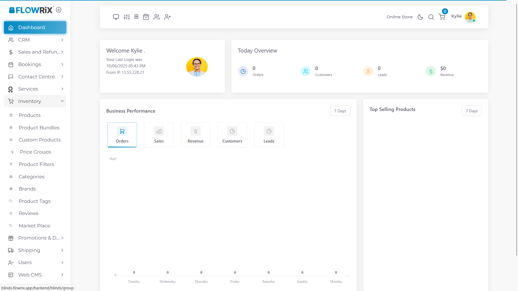
Task: Open the search magnifier icon
Action: (x=431, y=17)
